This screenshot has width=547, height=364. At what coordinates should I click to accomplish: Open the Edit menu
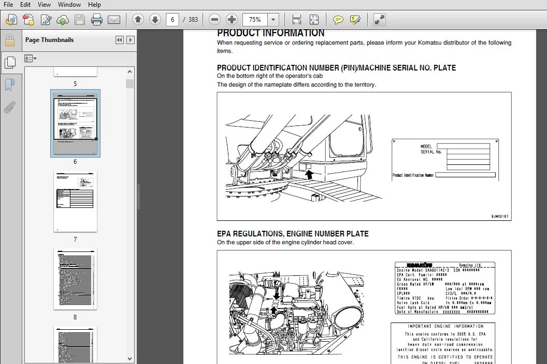(x=25, y=5)
